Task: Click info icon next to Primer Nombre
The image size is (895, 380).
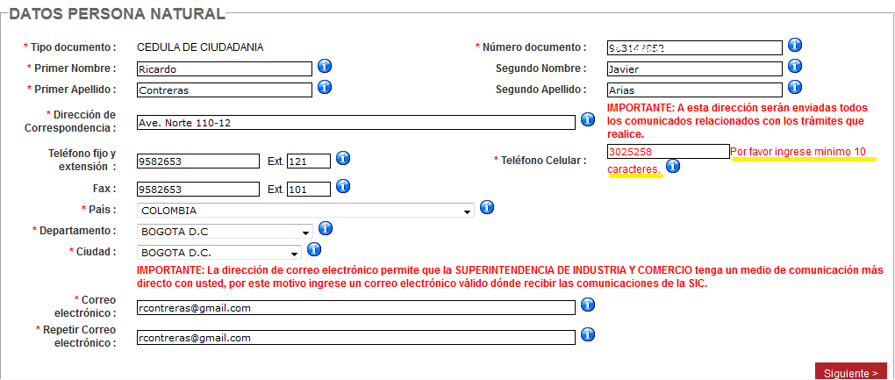Action: [324, 67]
